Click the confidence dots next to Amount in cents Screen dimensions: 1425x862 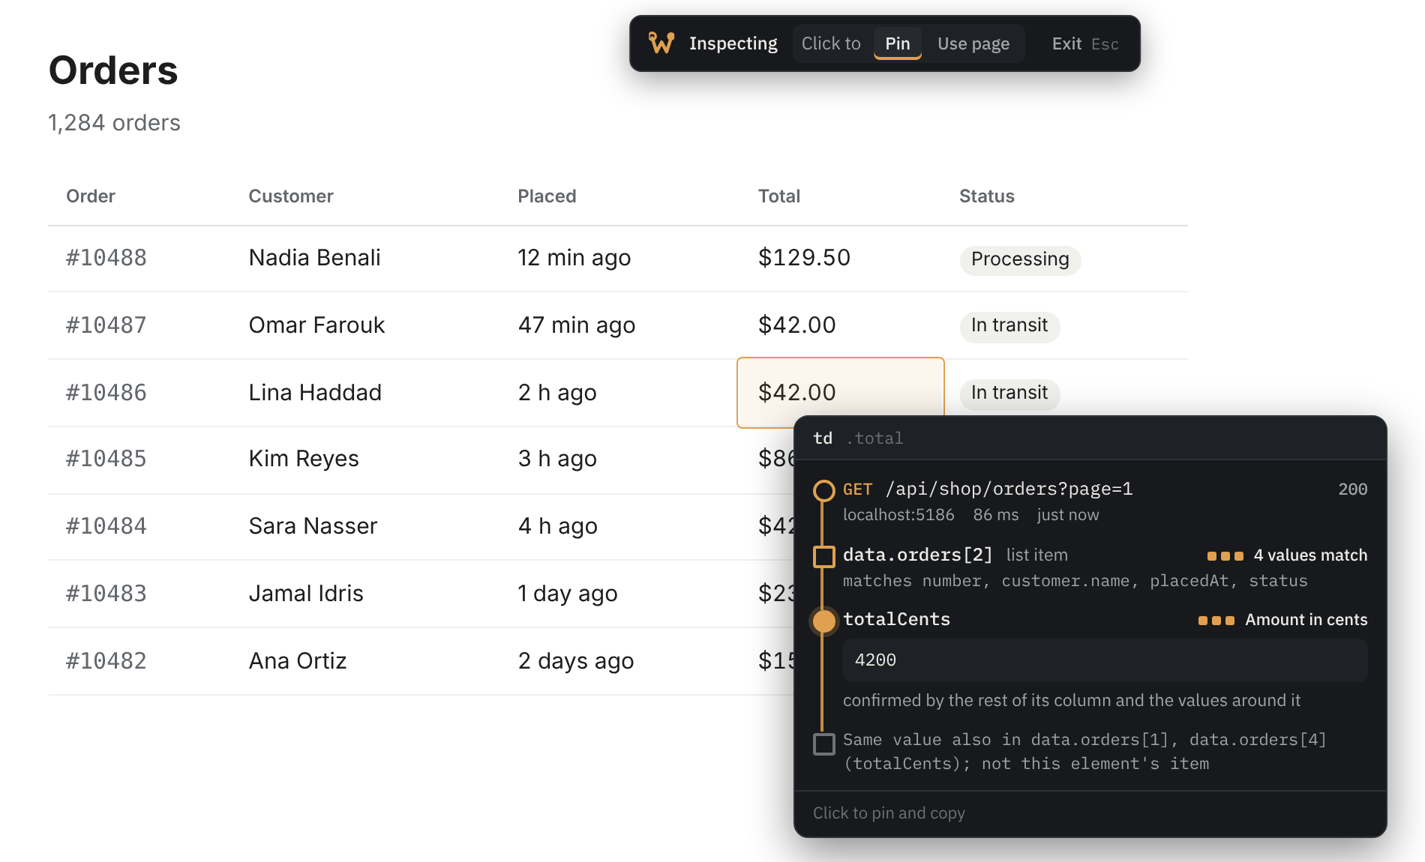coord(1216,621)
